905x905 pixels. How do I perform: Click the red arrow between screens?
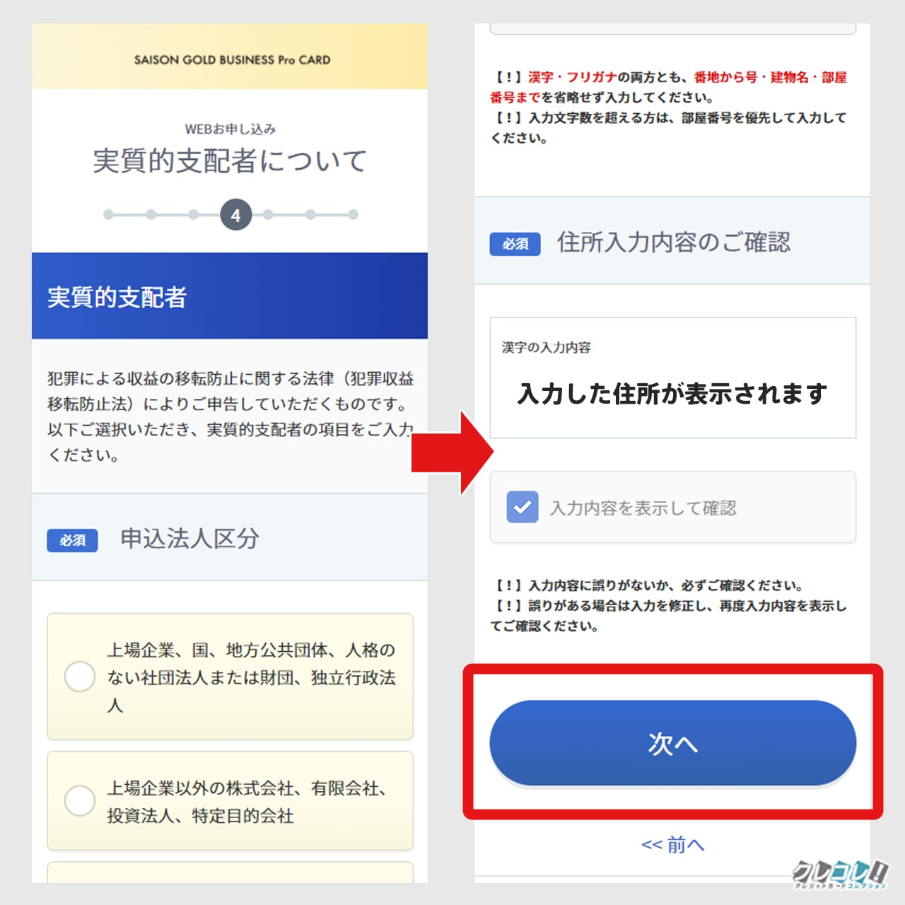coord(452,452)
